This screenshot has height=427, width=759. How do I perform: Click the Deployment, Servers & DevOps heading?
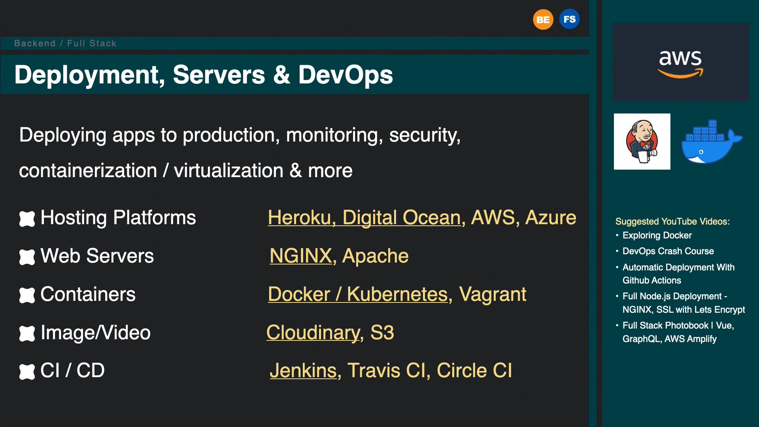pos(204,75)
